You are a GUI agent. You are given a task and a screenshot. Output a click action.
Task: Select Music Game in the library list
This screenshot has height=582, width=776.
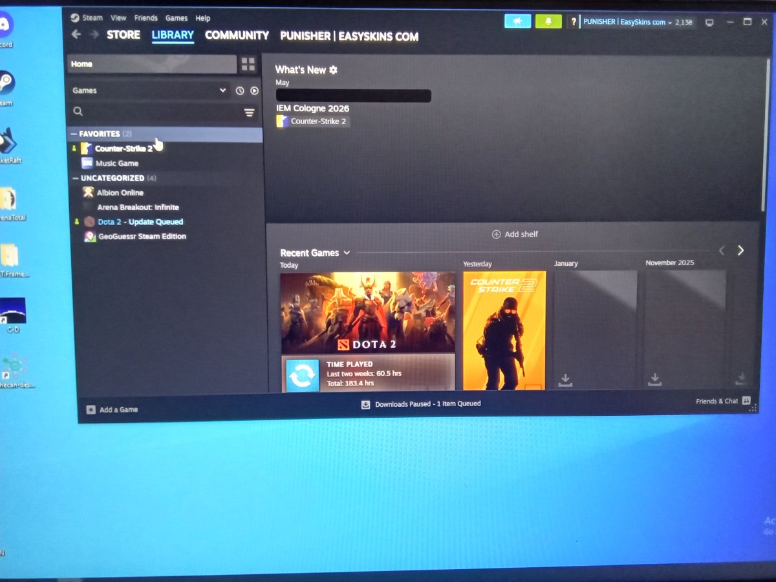(117, 164)
